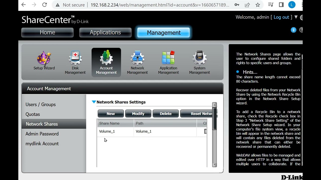Image resolution: width=321 pixels, height=180 pixels.
Task: Open the dropdown arrow beside Log out
Action: click(296, 17)
